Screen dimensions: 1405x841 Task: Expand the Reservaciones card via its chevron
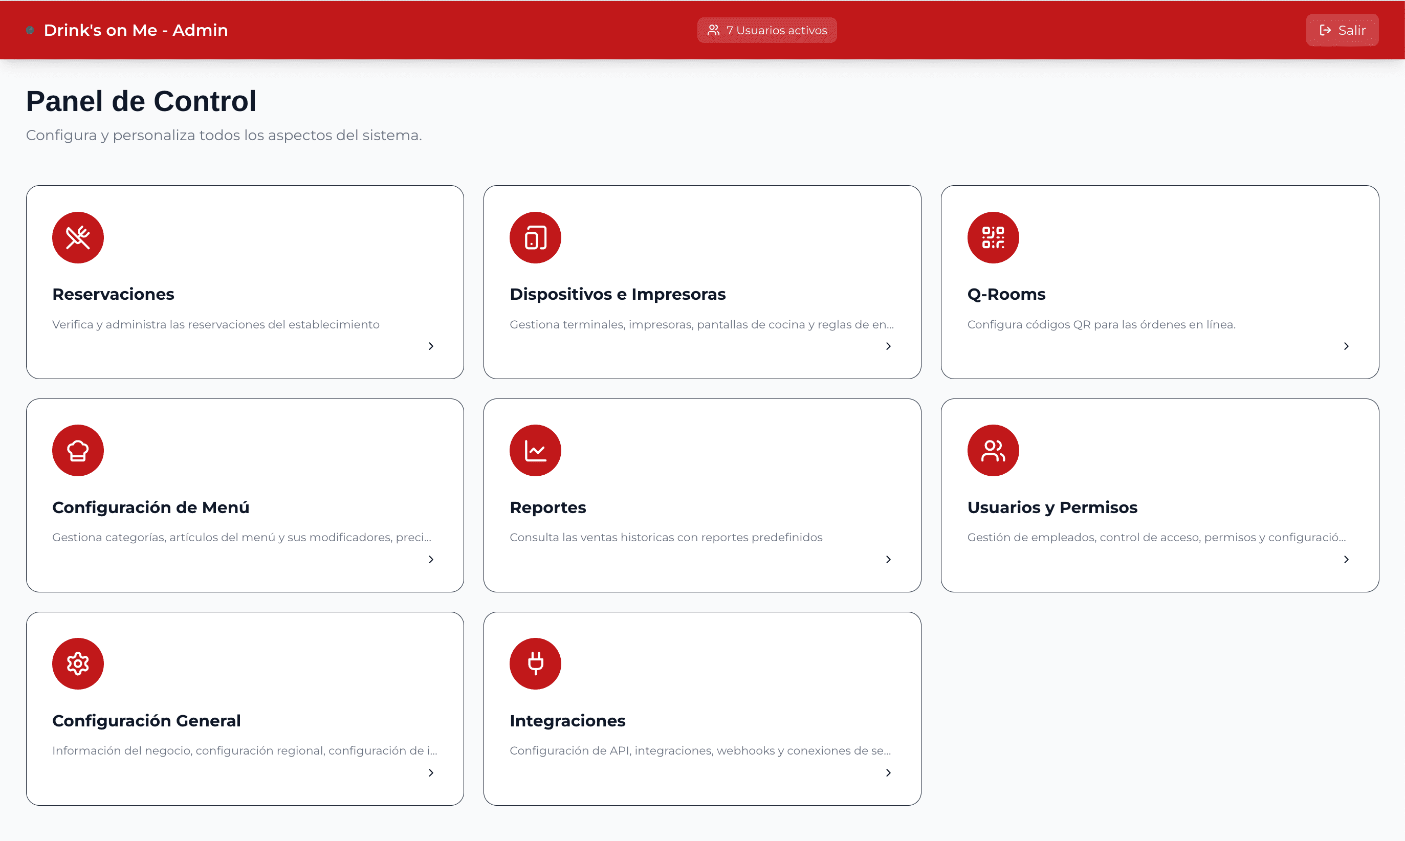(x=431, y=346)
